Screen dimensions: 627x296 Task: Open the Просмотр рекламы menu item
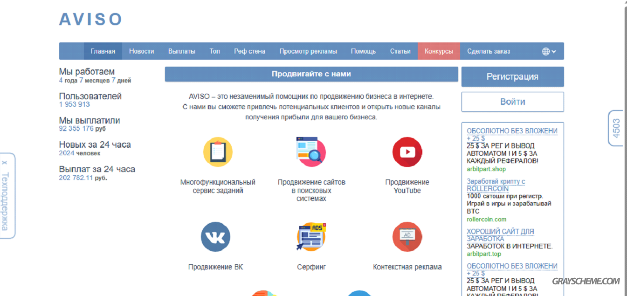pos(308,51)
